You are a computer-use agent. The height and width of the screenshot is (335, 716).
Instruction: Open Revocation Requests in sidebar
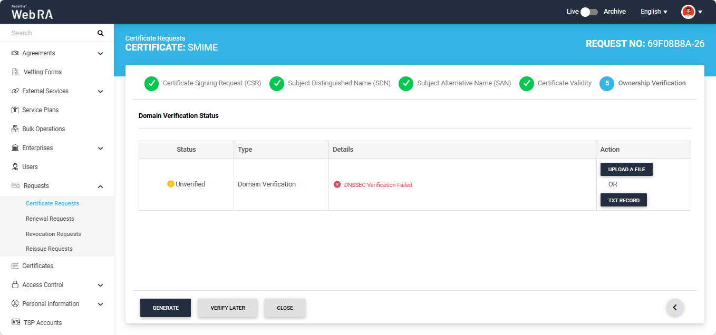(x=53, y=234)
